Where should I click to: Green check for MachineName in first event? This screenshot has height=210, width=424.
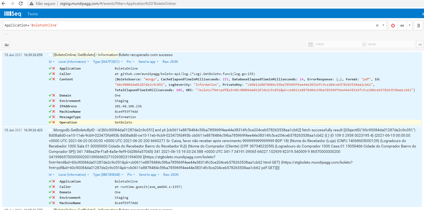tap(50, 111)
